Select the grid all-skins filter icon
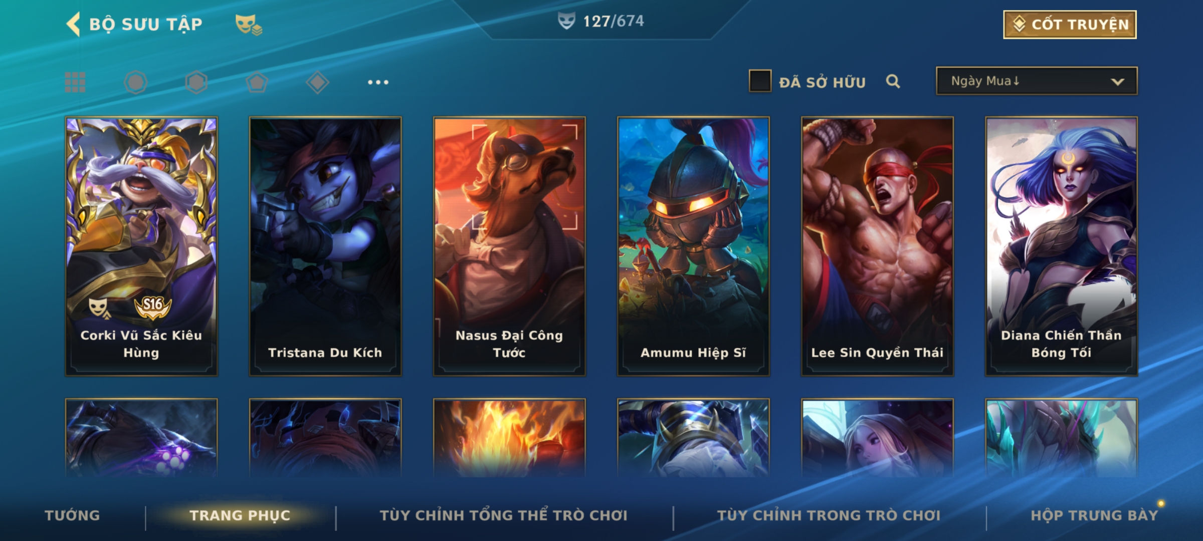The height and width of the screenshot is (541, 1203). click(x=75, y=82)
